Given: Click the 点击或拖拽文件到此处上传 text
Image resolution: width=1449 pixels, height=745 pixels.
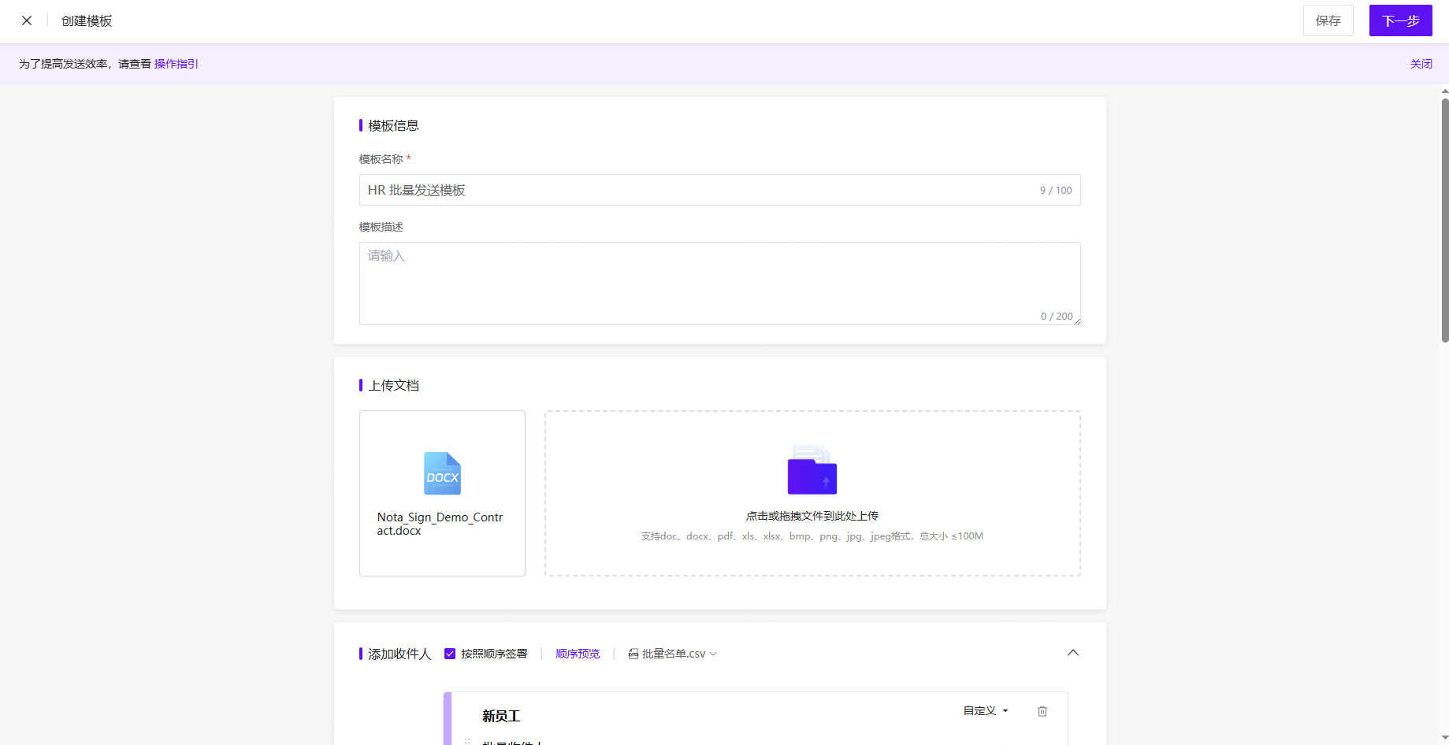Looking at the screenshot, I should pos(812,516).
